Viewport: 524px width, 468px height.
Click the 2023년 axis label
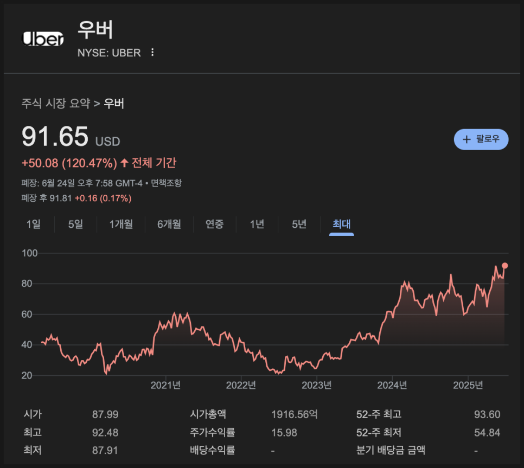tap(316, 386)
